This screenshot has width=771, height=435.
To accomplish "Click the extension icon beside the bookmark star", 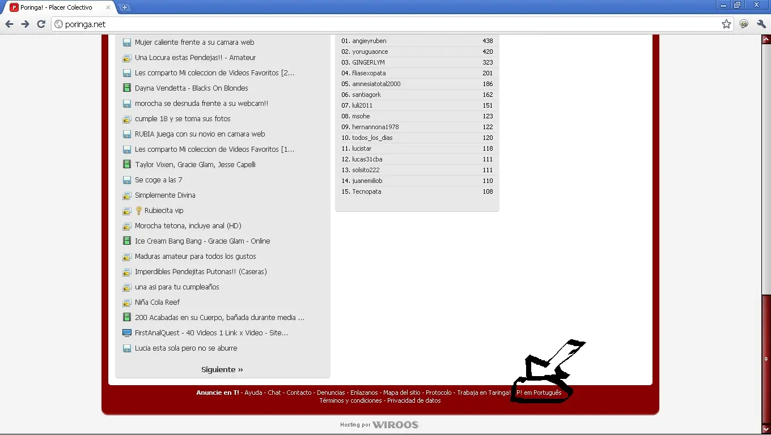I will (744, 24).
